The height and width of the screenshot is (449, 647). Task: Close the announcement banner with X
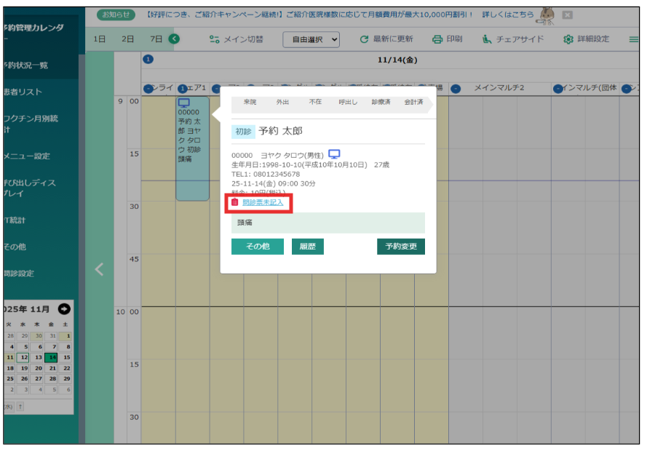point(567,15)
